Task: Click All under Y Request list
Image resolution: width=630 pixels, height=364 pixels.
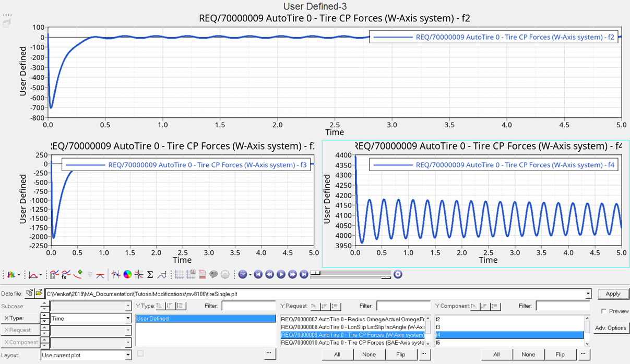Action: click(337, 354)
